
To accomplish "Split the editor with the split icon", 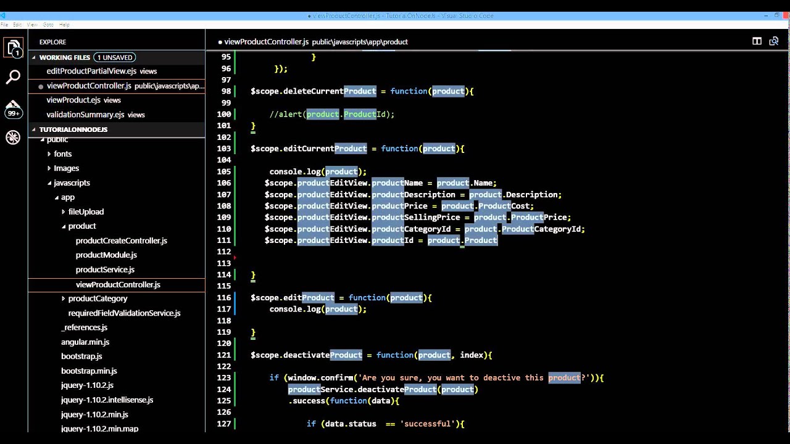I will (x=757, y=41).
